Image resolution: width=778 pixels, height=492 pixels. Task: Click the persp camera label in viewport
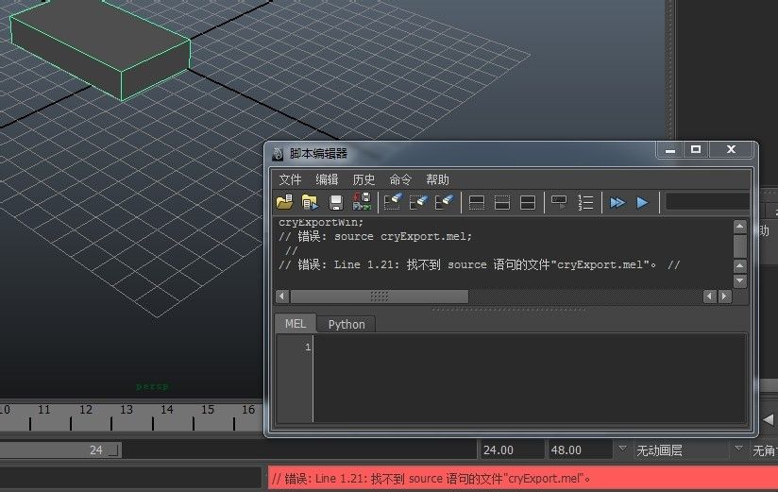point(152,386)
